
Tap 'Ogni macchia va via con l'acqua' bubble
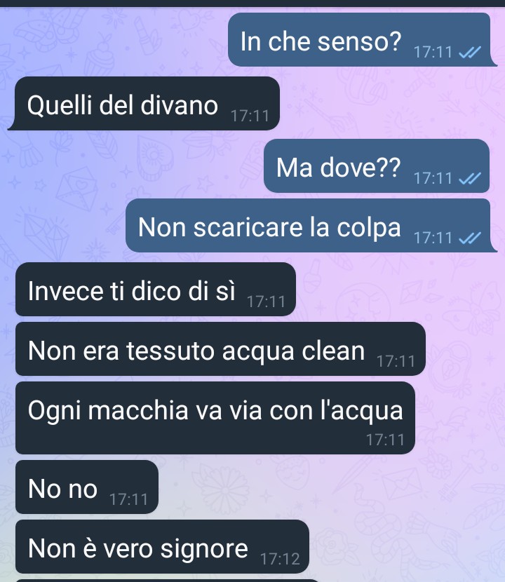coord(215,418)
